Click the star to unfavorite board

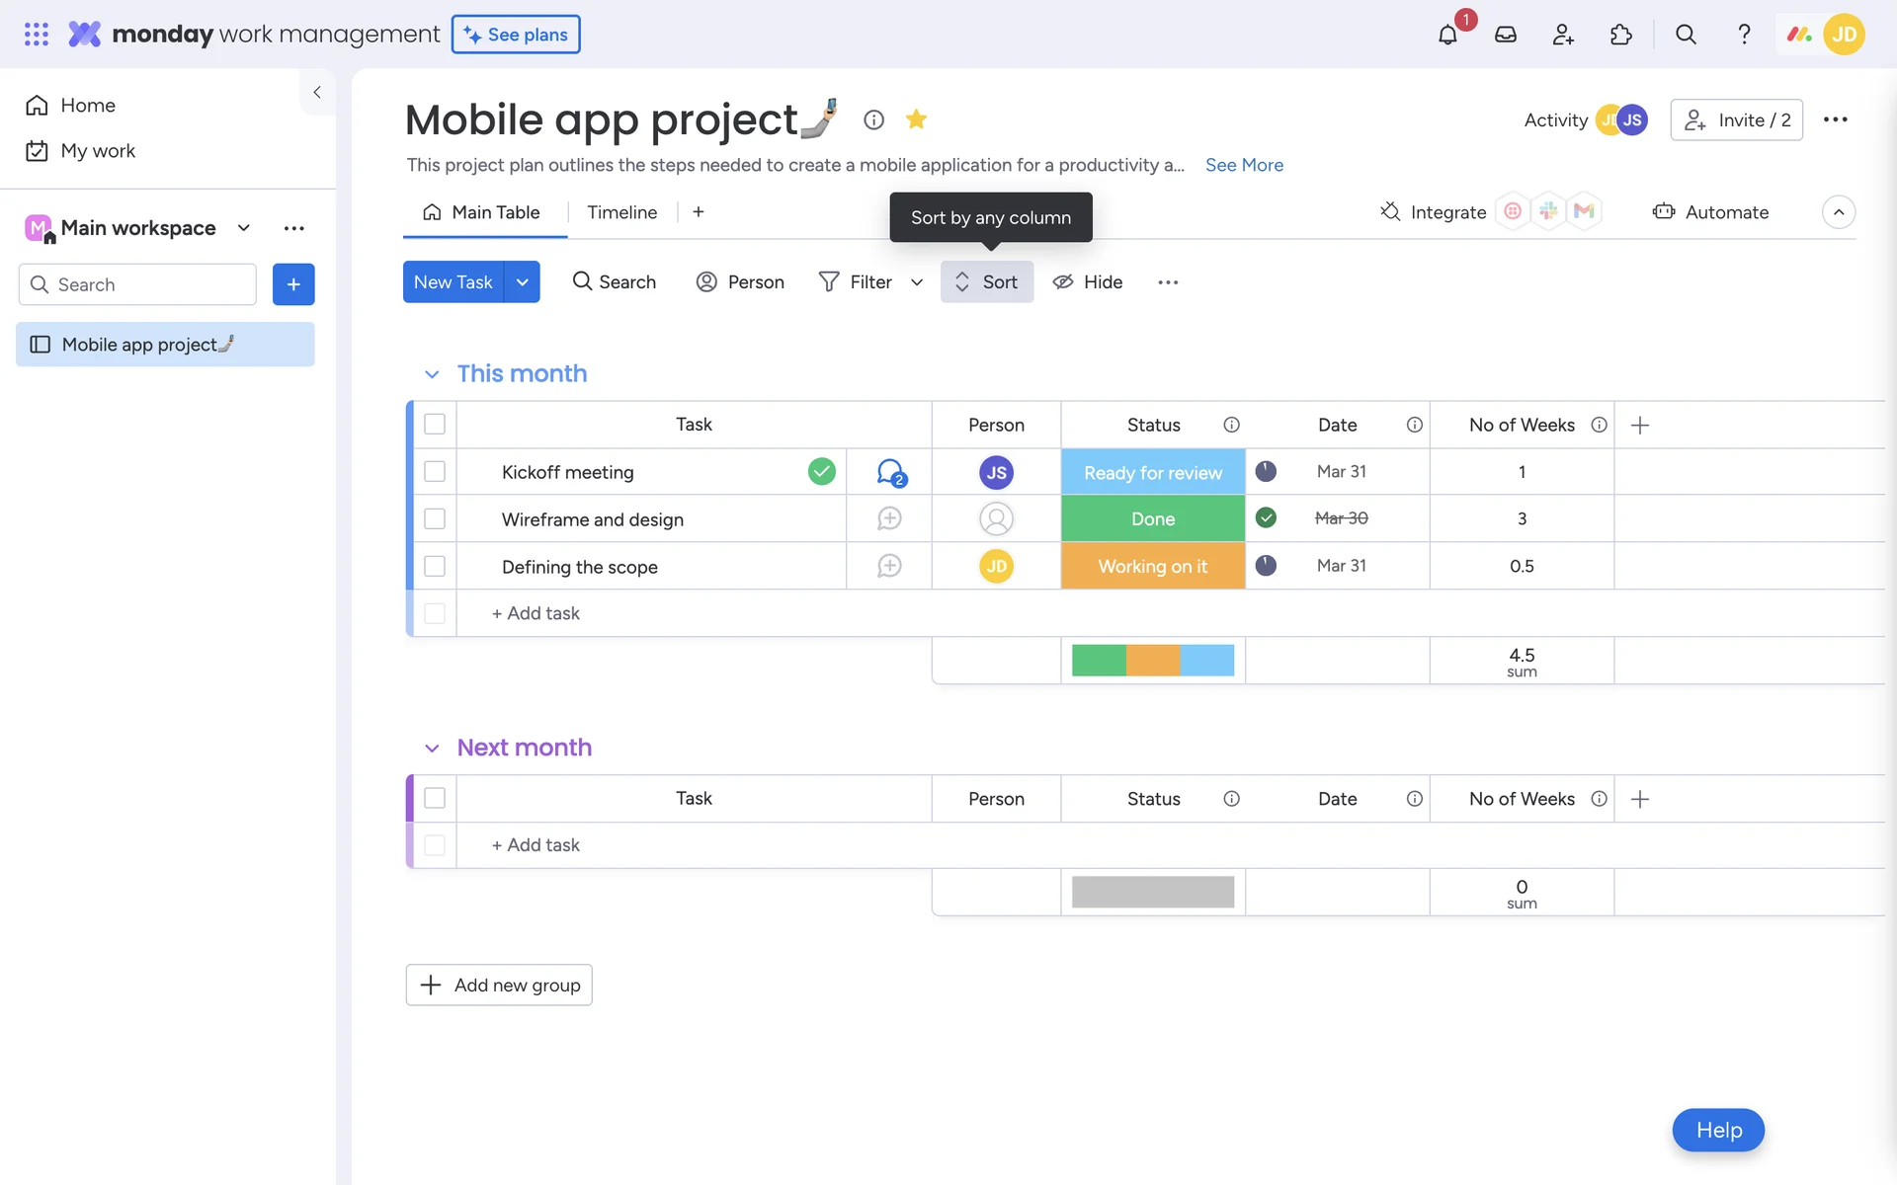coord(916,119)
